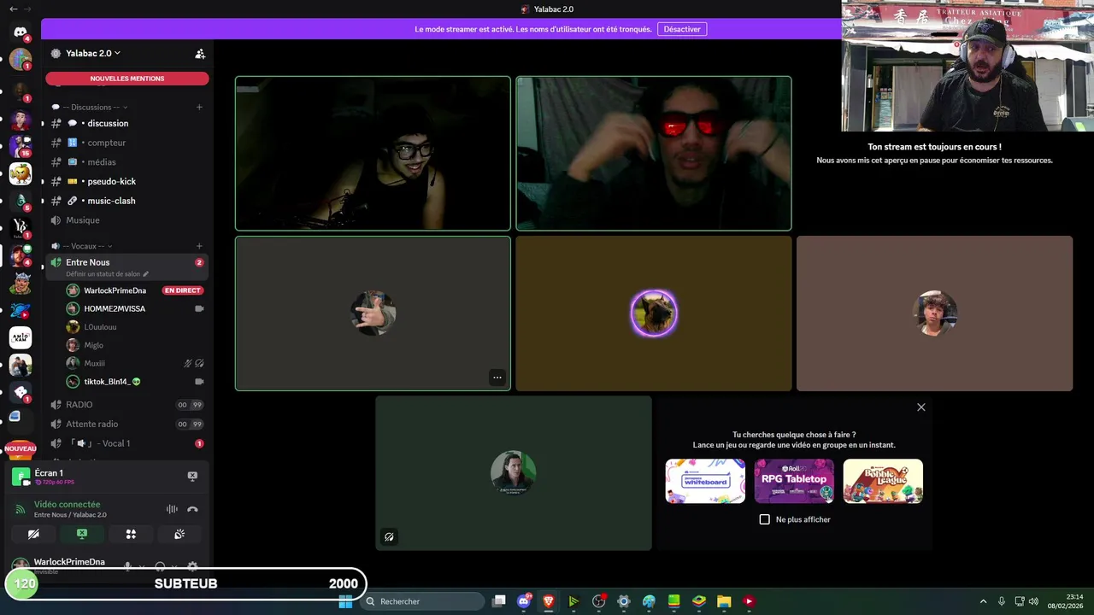Select HOMME2MVISSA in voice member list
1094x615 pixels.
click(x=135, y=308)
